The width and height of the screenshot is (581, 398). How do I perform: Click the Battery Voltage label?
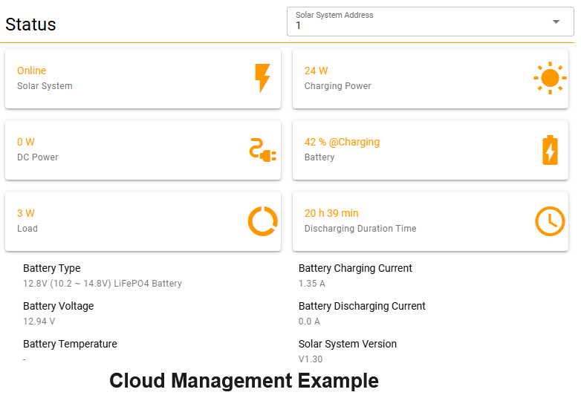pyautogui.click(x=58, y=306)
